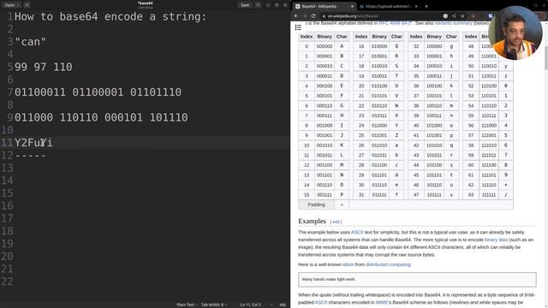Click Char cell 'Y' in index 24 row
The height and width of the screenshot is (308, 548).
[x=396, y=126]
